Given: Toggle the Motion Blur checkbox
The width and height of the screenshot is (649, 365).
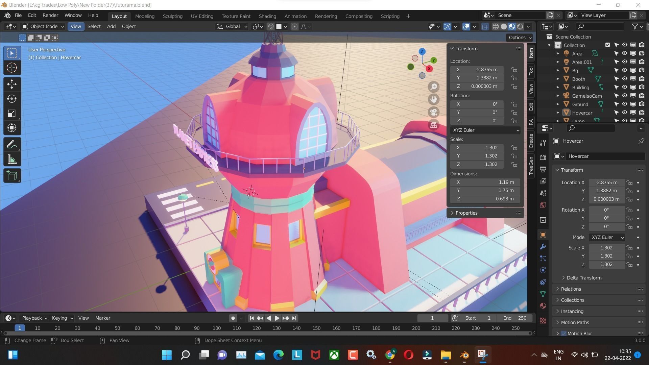Looking at the screenshot, I should 563,334.
